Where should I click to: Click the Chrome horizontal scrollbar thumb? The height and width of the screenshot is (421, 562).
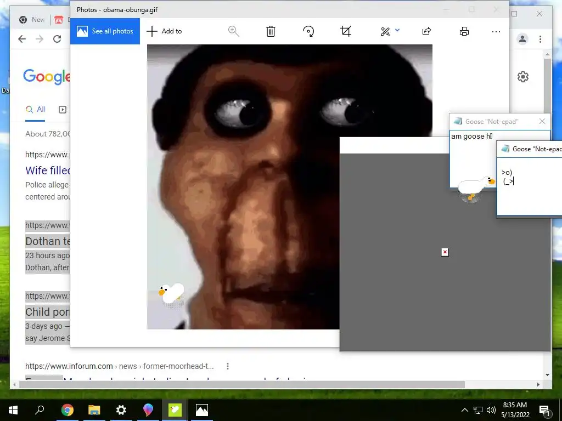click(242, 384)
